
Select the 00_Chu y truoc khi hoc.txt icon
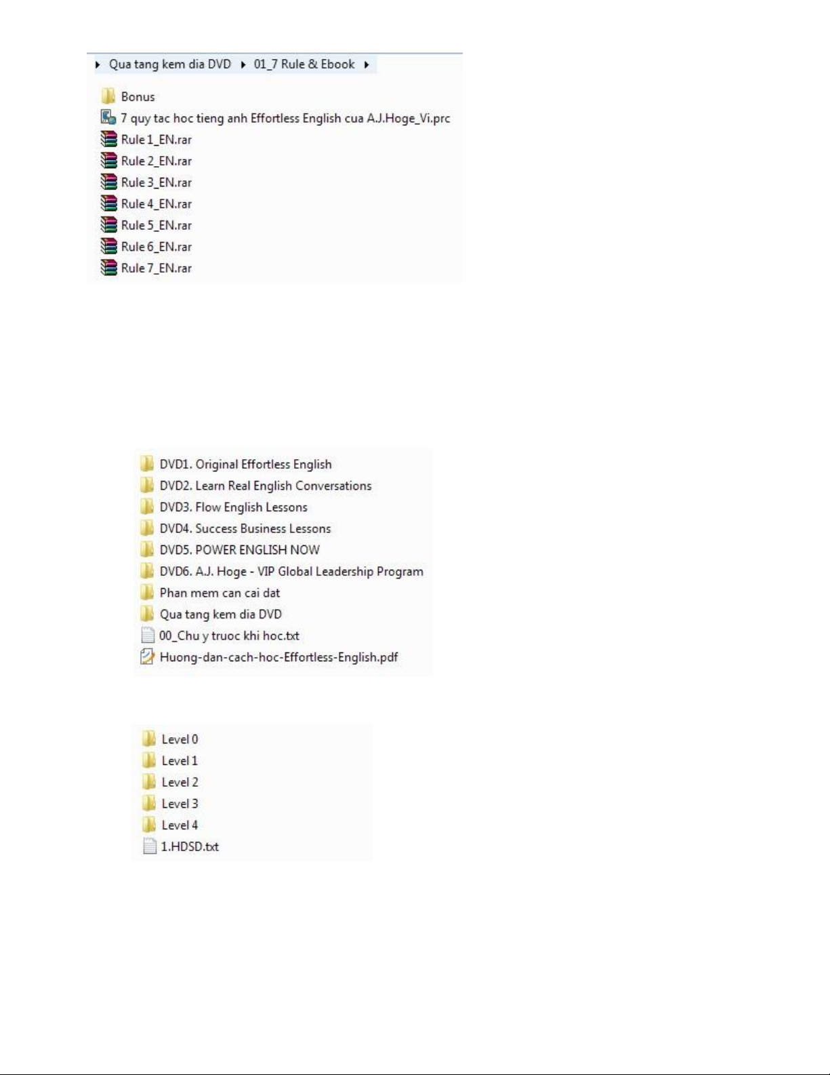(147, 636)
